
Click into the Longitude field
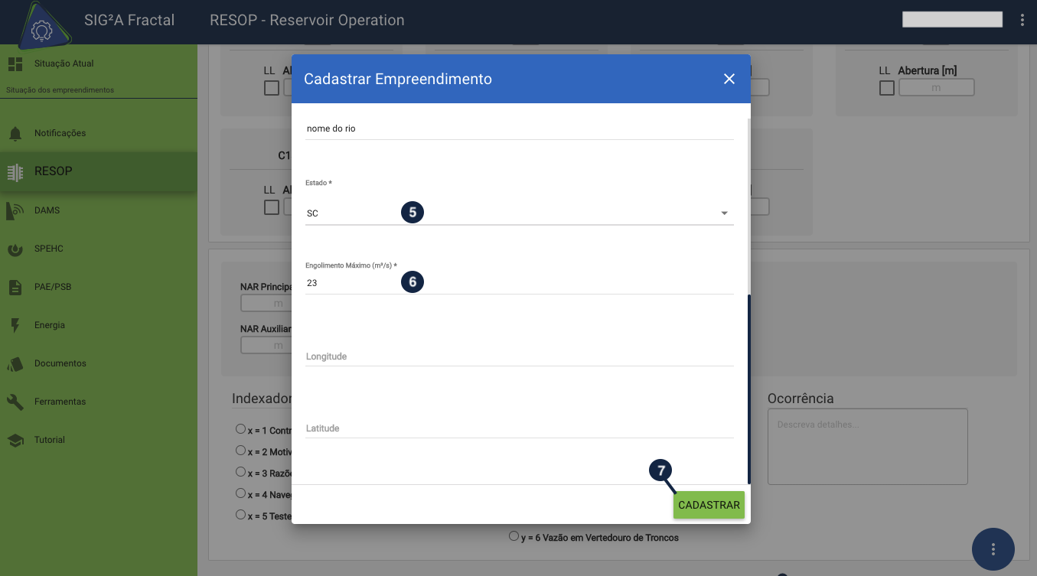coord(519,356)
